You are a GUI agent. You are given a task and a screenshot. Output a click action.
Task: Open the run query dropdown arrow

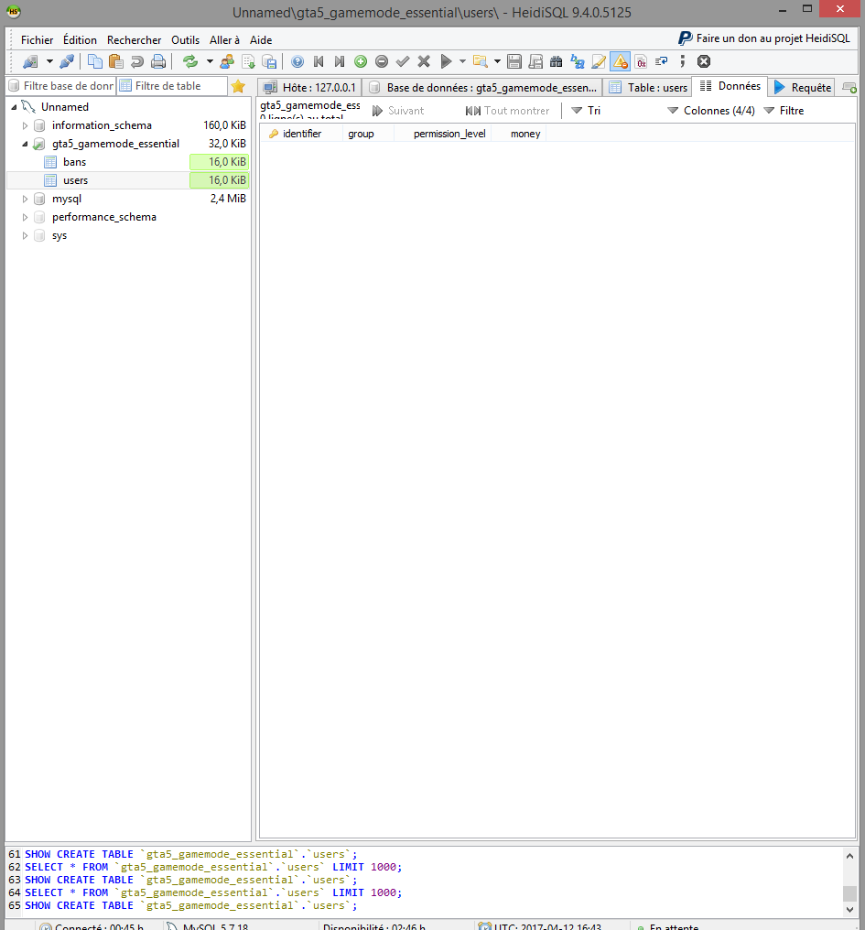(463, 61)
